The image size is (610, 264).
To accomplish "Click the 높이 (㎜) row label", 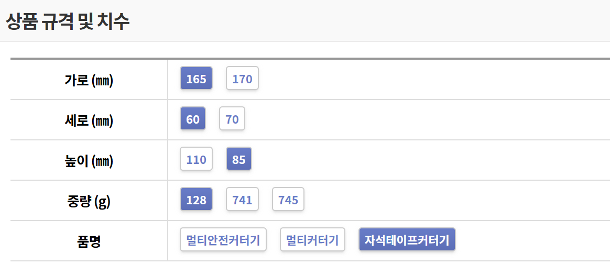I will coord(89,161).
